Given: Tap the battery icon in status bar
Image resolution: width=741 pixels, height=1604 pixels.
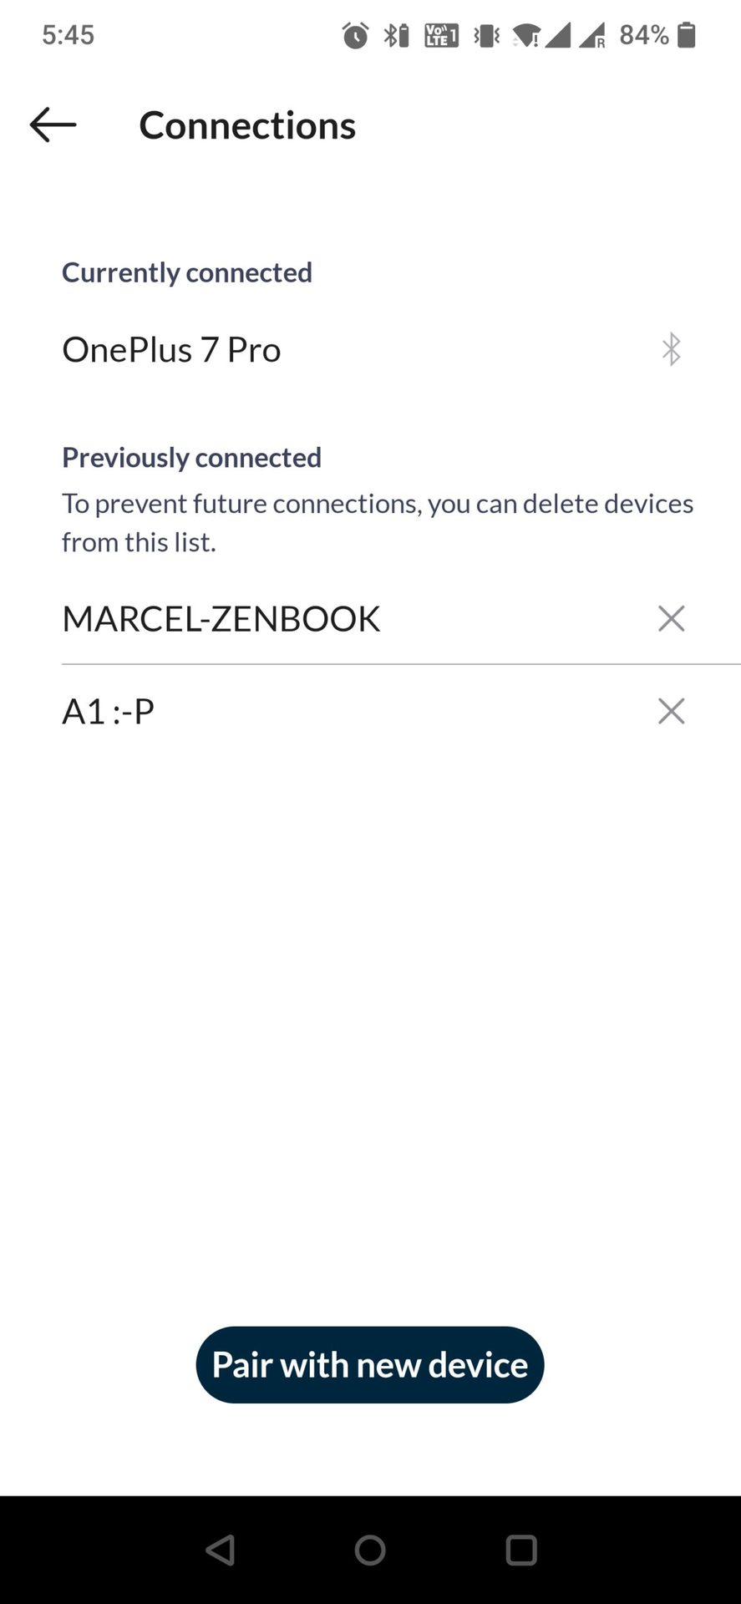Looking at the screenshot, I should click(686, 35).
